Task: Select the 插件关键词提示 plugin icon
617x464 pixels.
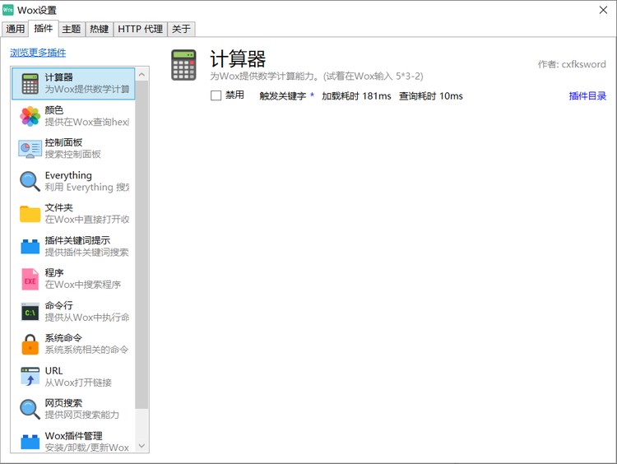Action: pos(30,246)
